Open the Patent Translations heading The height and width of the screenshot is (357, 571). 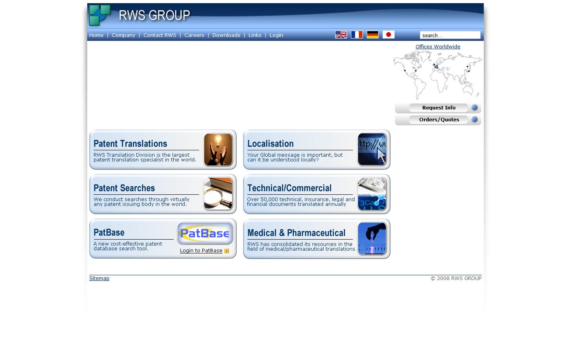(x=130, y=144)
